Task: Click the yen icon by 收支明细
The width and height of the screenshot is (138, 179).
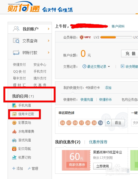Action: 122,66
